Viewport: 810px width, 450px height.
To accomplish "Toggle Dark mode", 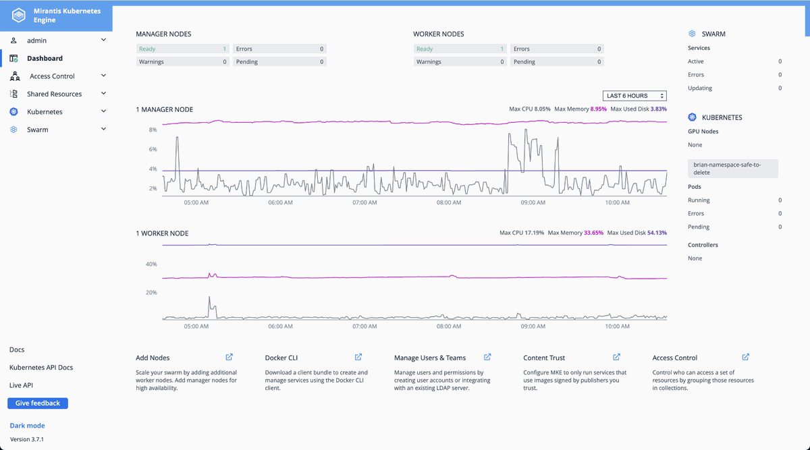I will pos(27,426).
